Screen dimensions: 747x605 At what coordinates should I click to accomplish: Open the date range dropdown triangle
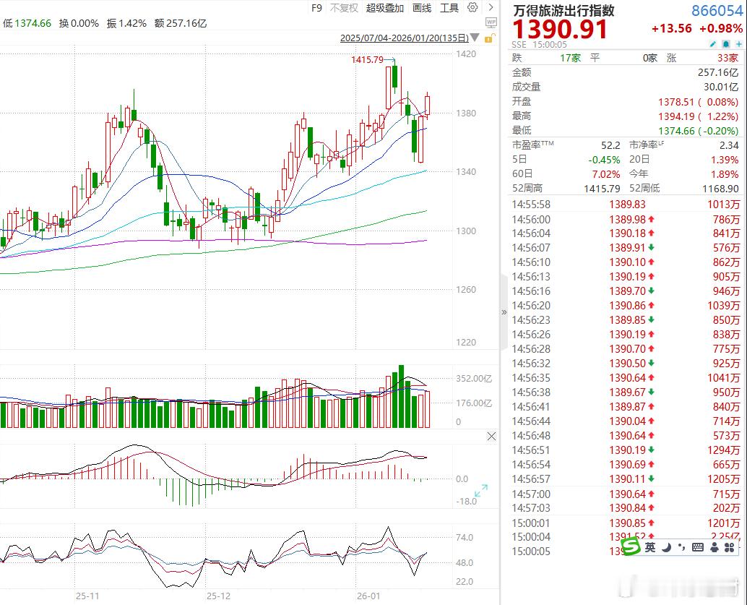475,38
